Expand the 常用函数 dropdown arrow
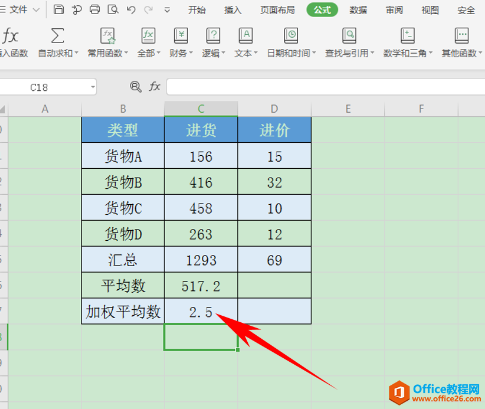Image resolution: width=485 pixels, height=409 pixels. pos(126,53)
